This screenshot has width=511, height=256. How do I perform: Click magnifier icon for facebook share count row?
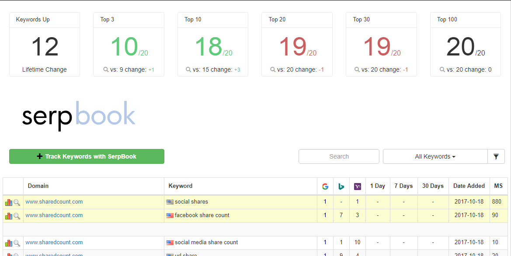point(17,216)
